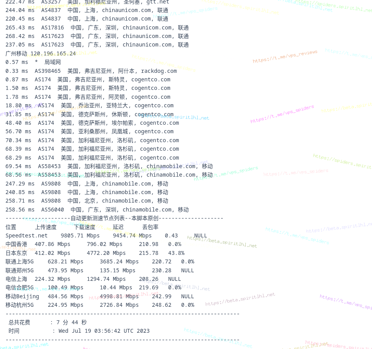Image resolution: width=372 pixels, height=349 pixels.
Task: Select the 联通上海5G result row
Action: point(100,262)
